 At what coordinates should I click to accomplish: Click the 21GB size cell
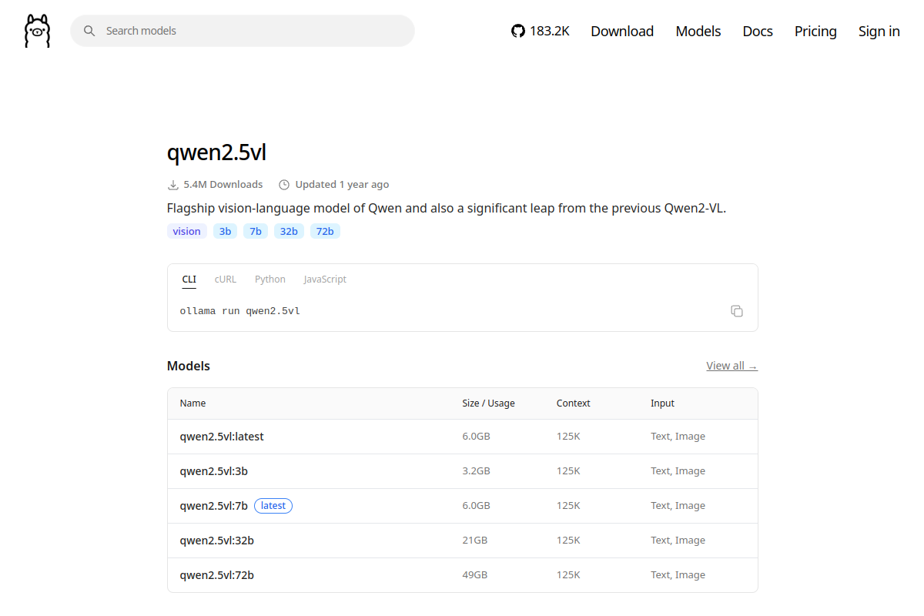tap(475, 541)
